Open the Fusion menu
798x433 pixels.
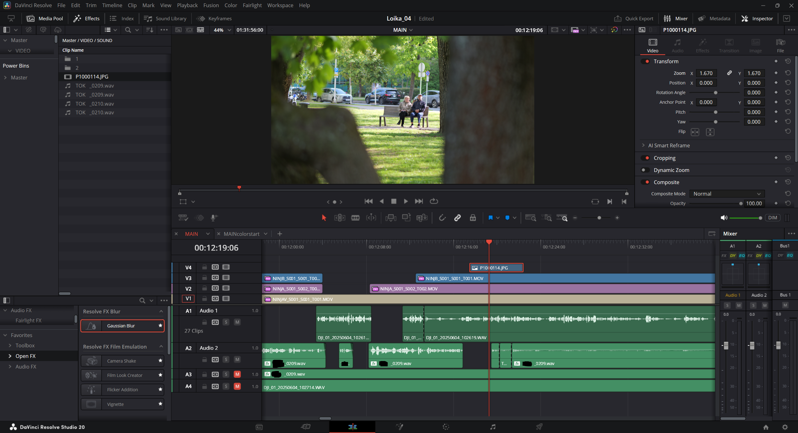point(211,5)
